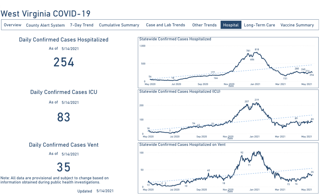Select the 219 peak label on ICU chart
The image size is (323, 196).
pyautogui.click(x=257, y=100)
